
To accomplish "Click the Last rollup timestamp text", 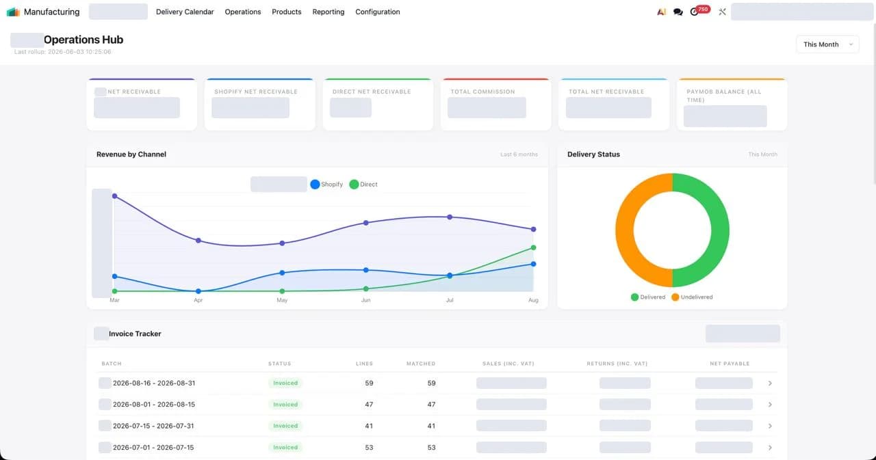I will pos(62,52).
